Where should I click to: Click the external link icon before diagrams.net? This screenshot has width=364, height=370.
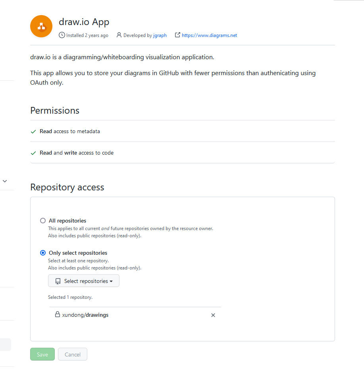177,35
